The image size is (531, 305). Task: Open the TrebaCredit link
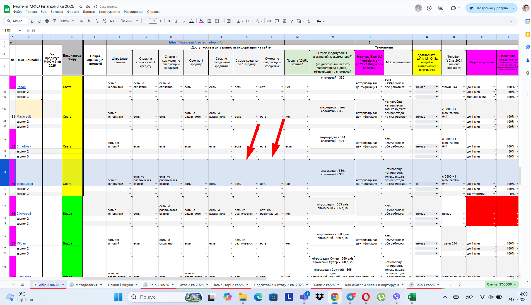click(25, 184)
